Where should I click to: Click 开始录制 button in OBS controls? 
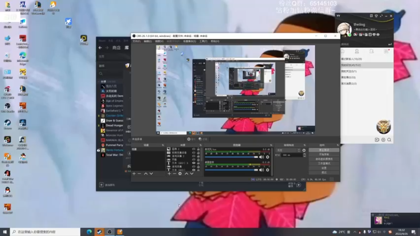point(324,155)
